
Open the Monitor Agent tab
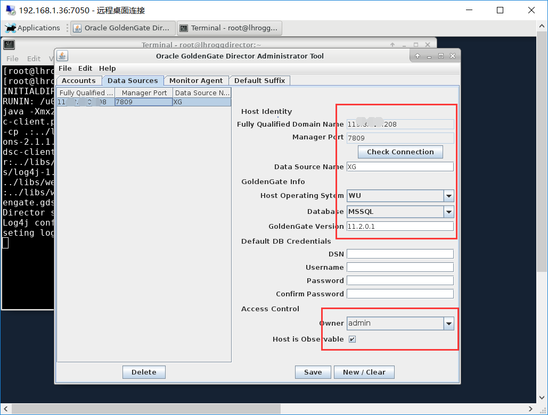pos(196,81)
